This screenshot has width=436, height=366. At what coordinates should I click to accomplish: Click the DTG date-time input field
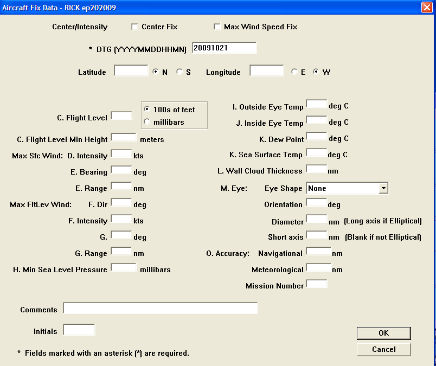pyautogui.click(x=223, y=47)
